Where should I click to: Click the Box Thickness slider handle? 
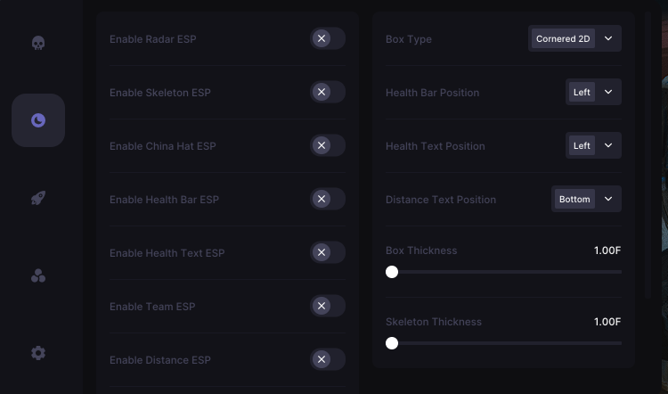click(x=392, y=272)
